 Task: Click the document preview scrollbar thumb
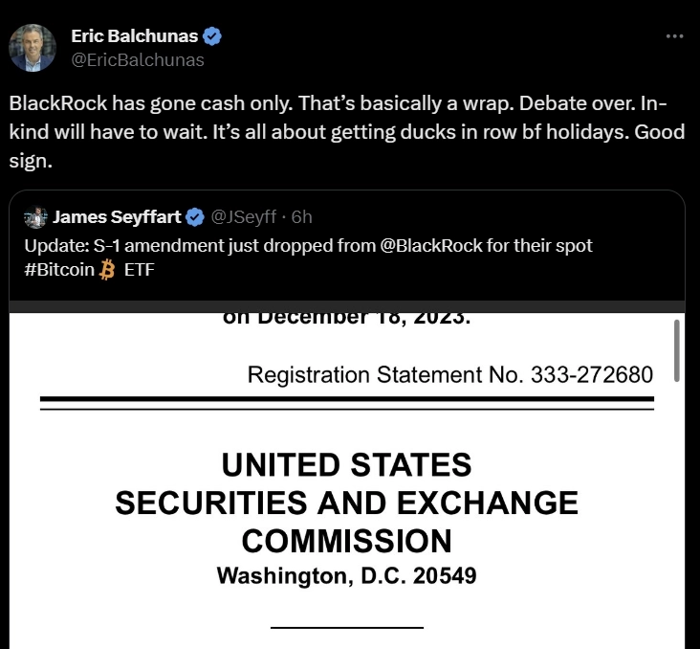676,349
